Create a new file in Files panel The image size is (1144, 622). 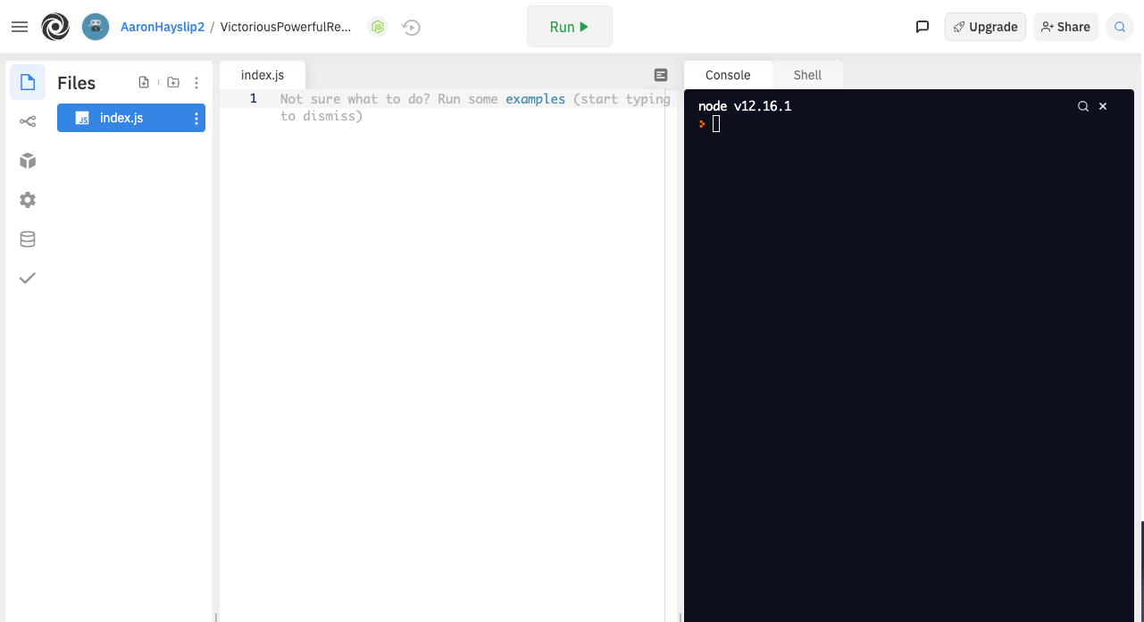click(x=144, y=81)
